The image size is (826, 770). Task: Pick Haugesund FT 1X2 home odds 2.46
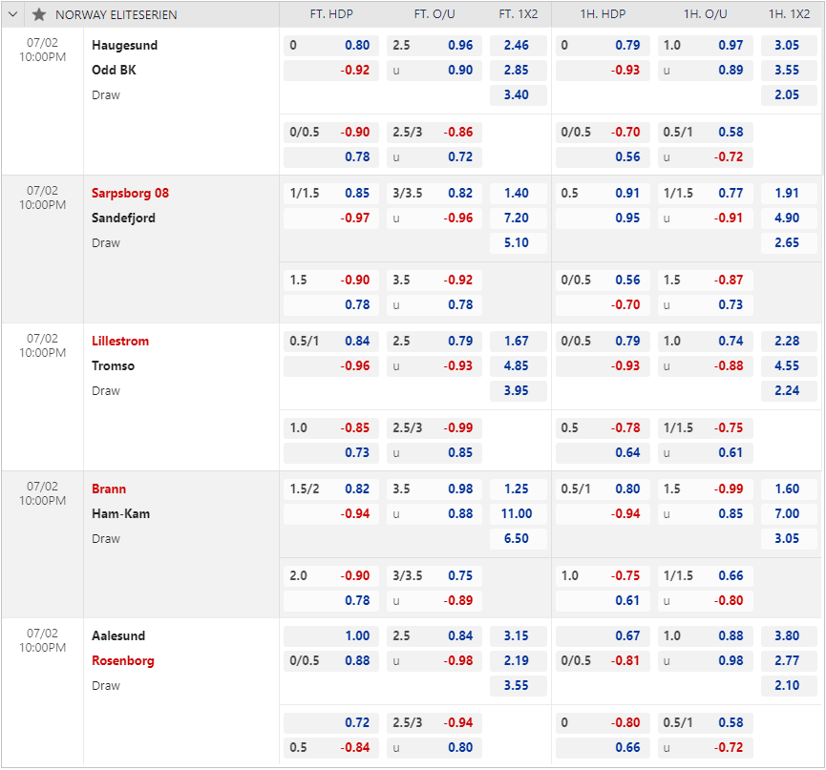(x=518, y=45)
